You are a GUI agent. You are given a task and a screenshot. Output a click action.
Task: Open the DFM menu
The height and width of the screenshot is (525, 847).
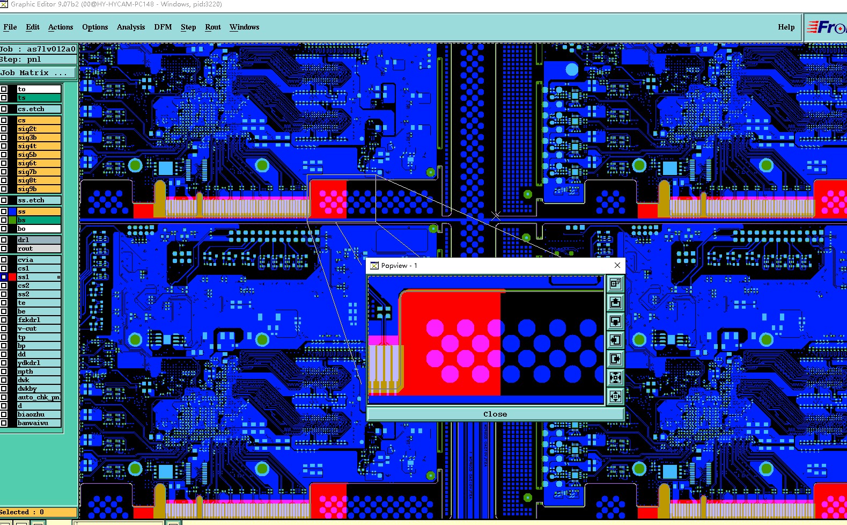[x=163, y=27]
